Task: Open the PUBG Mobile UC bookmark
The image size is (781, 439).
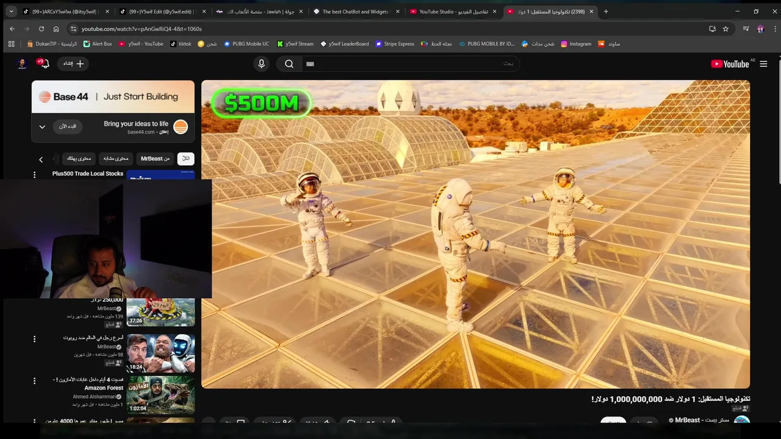Action: [x=247, y=44]
